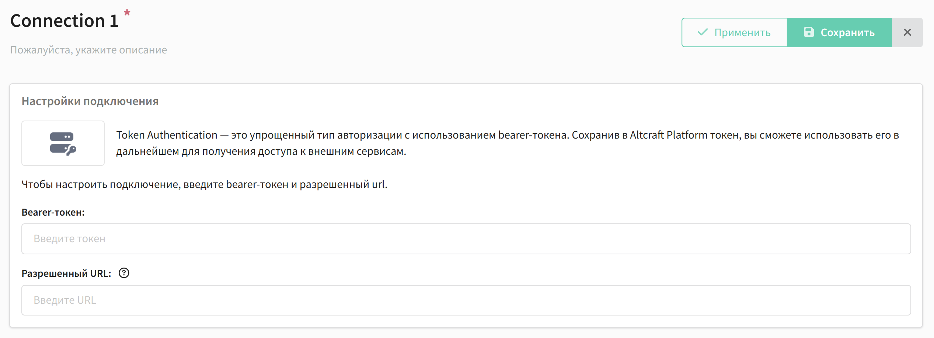Click the Разрешенный URL label
Viewport: 934px width, 338px height.
point(66,273)
